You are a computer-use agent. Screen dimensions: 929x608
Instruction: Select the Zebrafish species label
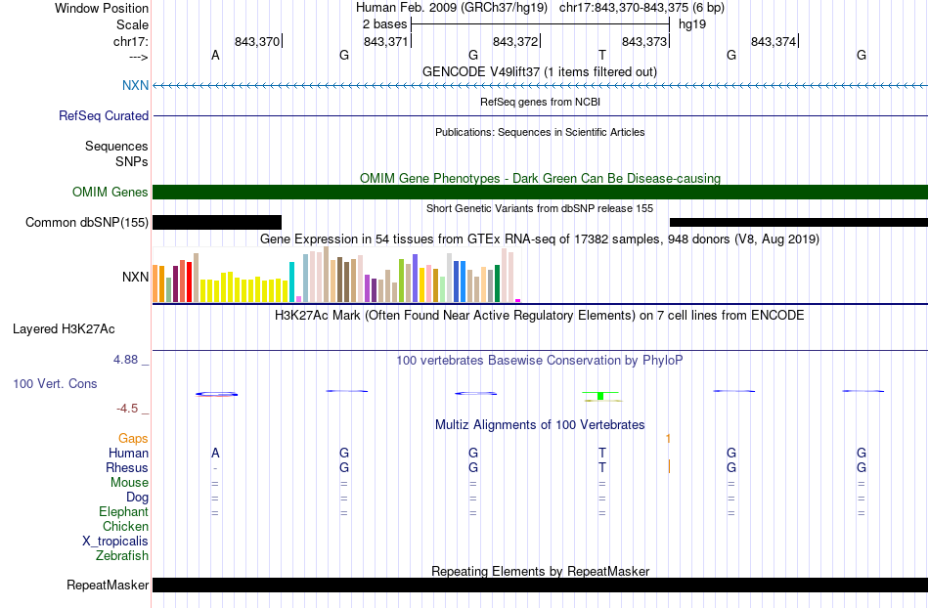(x=122, y=556)
